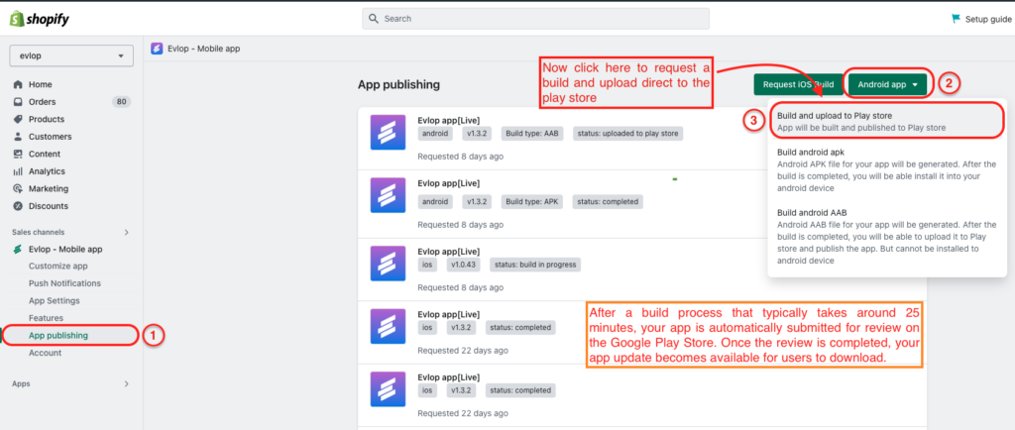The image size is (1015, 430).
Task: Go to Home in sidebar
Action: coord(40,84)
